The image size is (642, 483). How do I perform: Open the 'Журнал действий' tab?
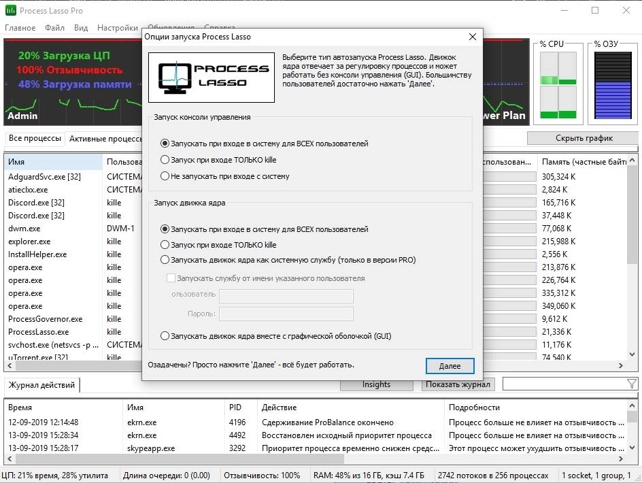[x=41, y=385]
